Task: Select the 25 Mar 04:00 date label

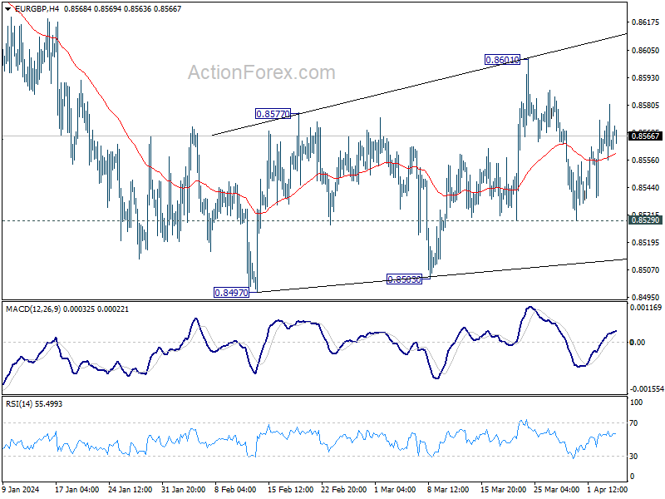Action: [x=556, y=489]
